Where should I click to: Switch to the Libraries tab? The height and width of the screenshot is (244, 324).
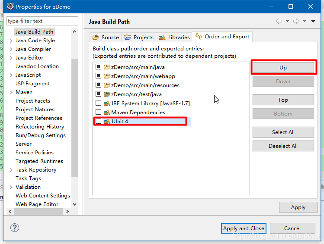pyautogui.click(x=174, y=37)
